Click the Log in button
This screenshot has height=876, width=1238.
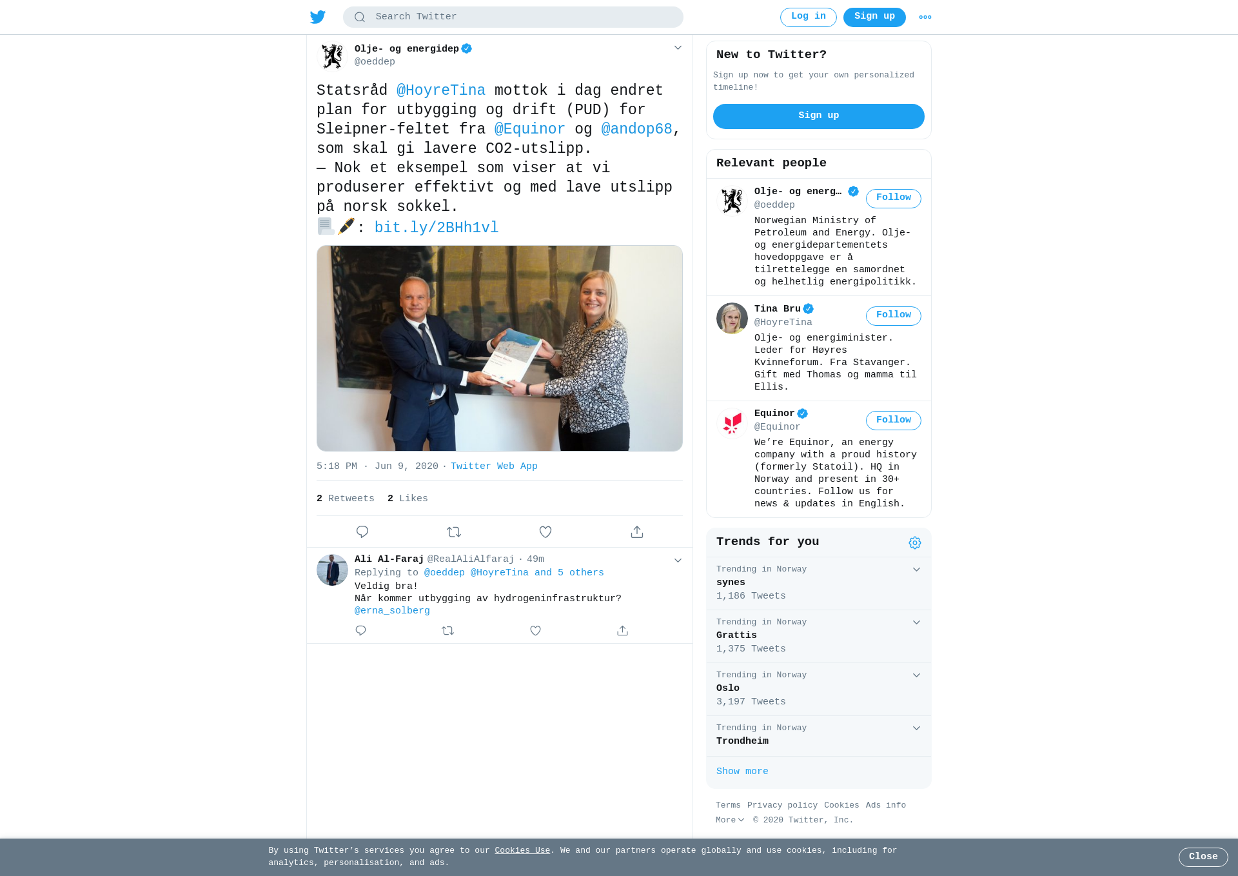pyautogui.click(x=808, y=17)
